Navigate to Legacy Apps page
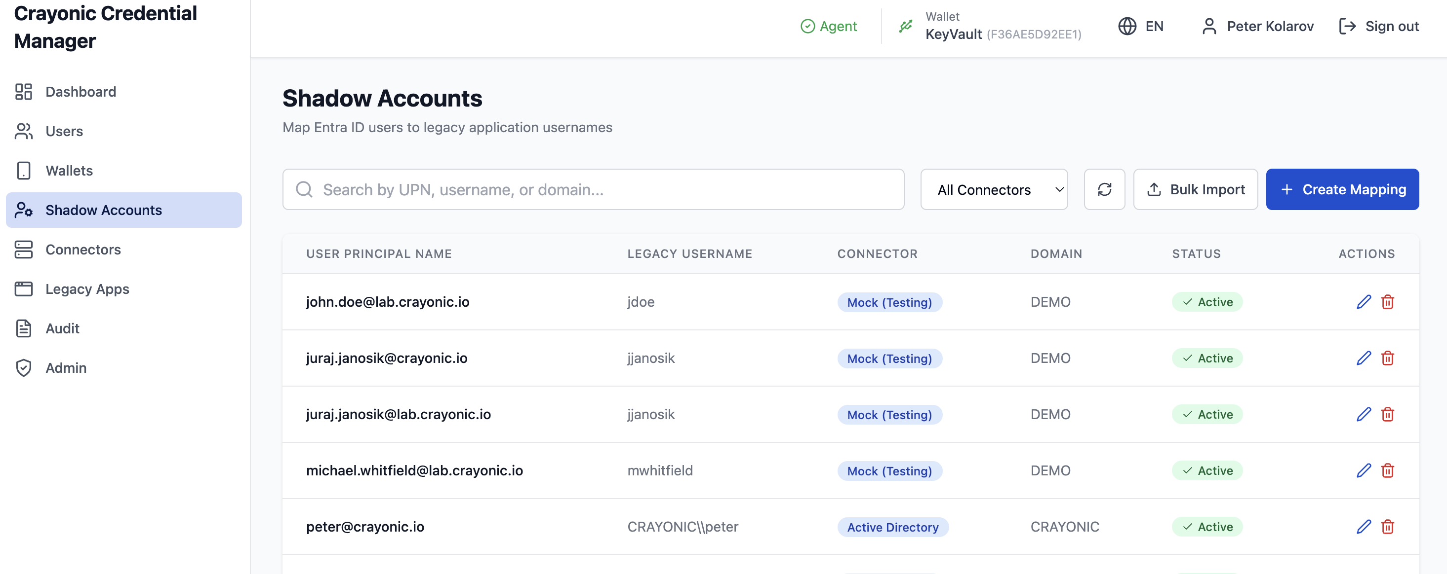Viewport: 1447px width, 574px height. 87,289
